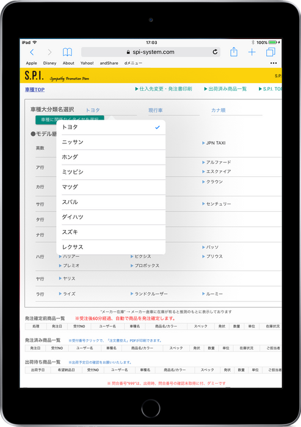This screenshot has width=301, height=427.
Task: Click the 発注確定前商品一覧 heading
Action: click(x=45, y=318)
